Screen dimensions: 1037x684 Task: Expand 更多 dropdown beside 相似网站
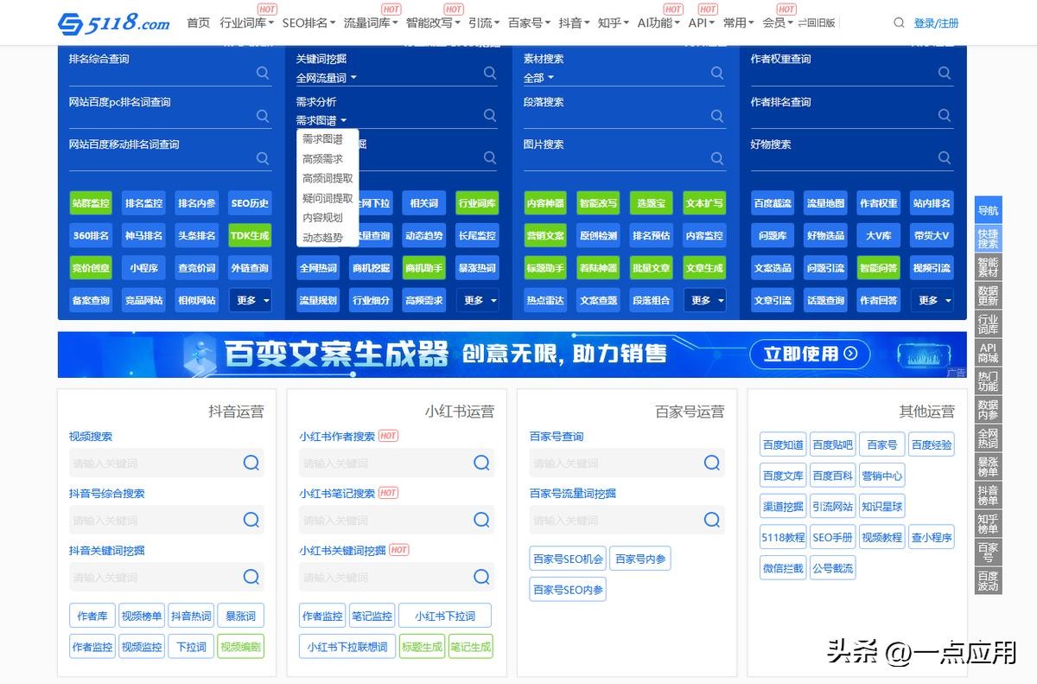pyautogui.click(x=251, y=300)
